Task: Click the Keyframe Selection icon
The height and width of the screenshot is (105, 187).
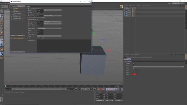Action: click(104, 89)
